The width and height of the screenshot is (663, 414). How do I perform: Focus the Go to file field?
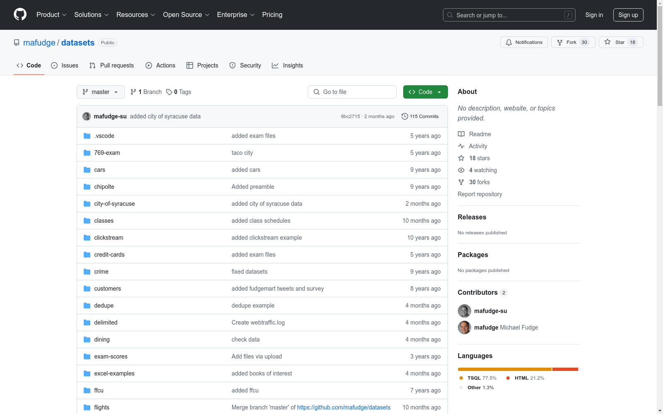(352, 92)
